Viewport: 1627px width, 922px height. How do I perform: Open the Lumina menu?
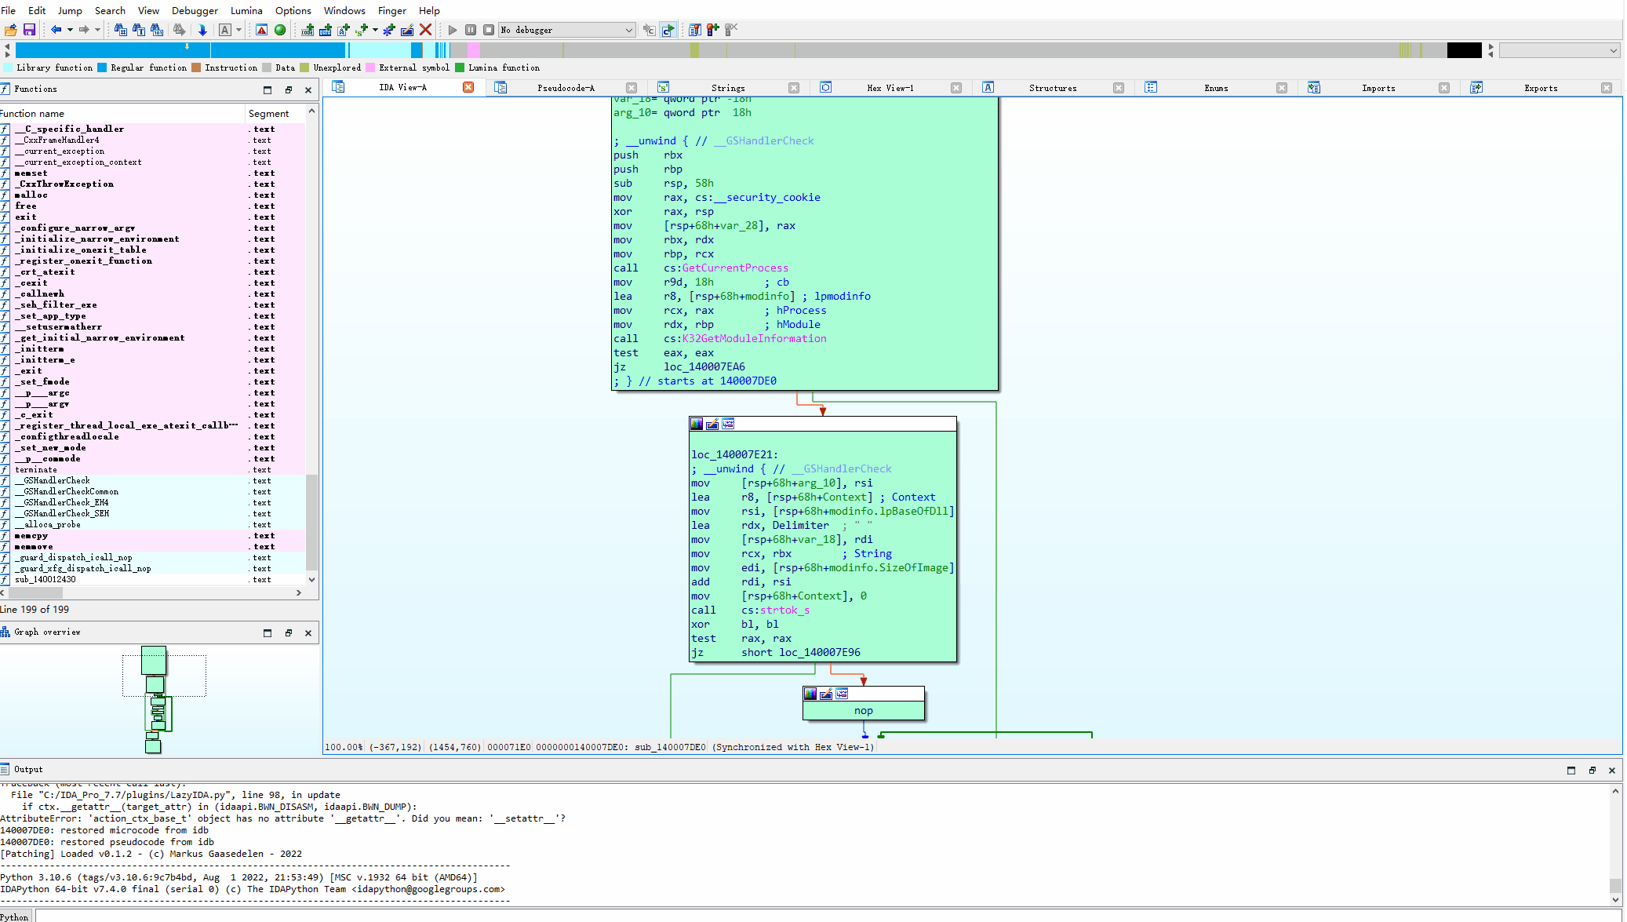point(246,10)
